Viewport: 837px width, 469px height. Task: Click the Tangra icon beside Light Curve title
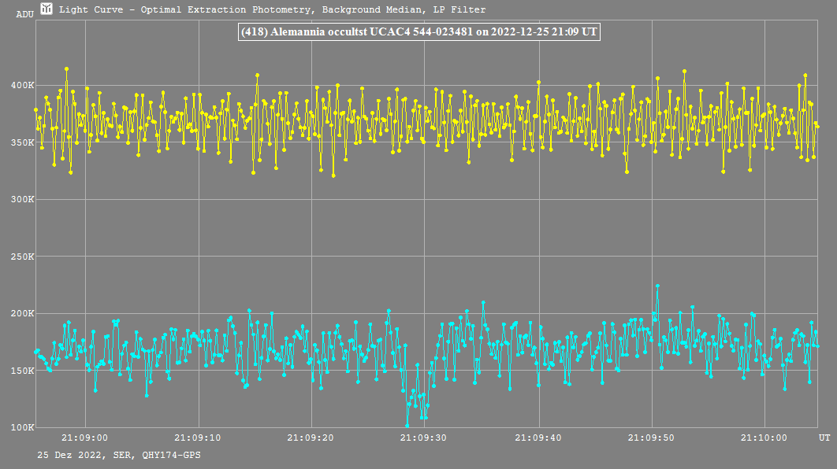46,9
